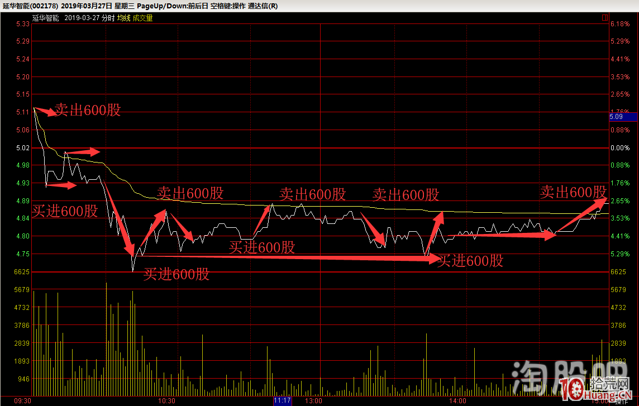Screen dimensions: 639x406
Task: Click the 均线 average line legend label
Action: [x=123, y=18]
